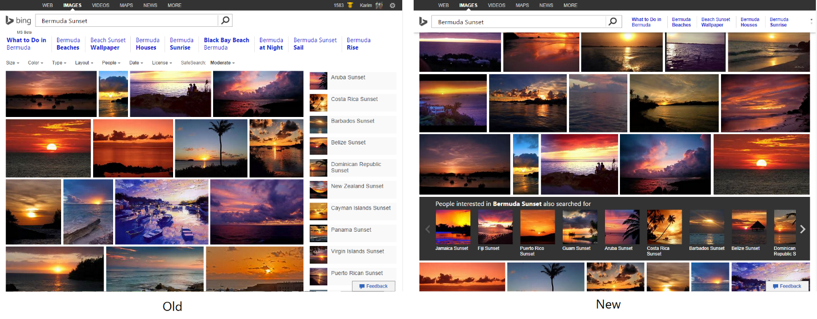Open the Color filter dropdown
The height and width of the screenshot is (319, 817).
(x=35, y=63)
